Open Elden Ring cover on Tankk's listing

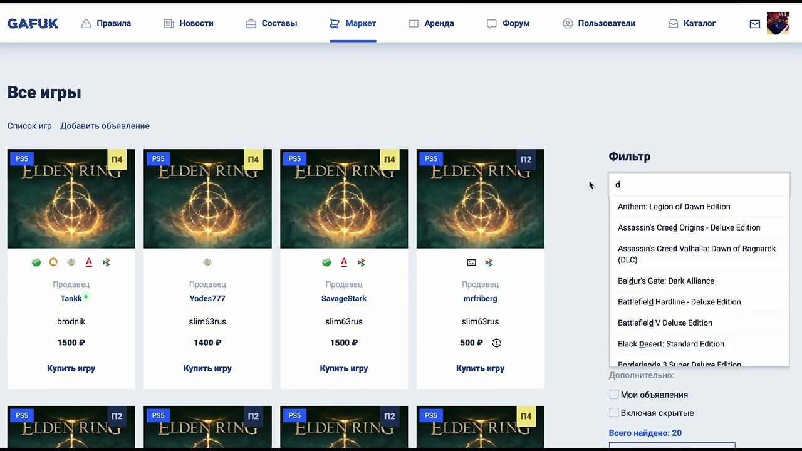(x=71, y=199)
